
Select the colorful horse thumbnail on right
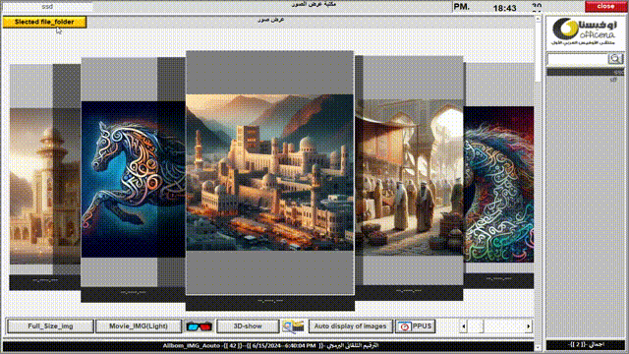click(x=499, y=184)
